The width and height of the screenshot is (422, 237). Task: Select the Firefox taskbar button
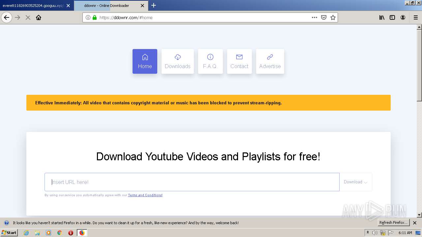82,233
